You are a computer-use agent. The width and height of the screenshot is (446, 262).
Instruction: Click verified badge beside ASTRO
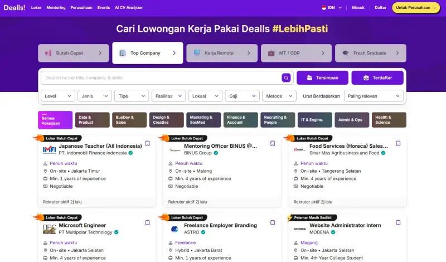tap(203, 232)
